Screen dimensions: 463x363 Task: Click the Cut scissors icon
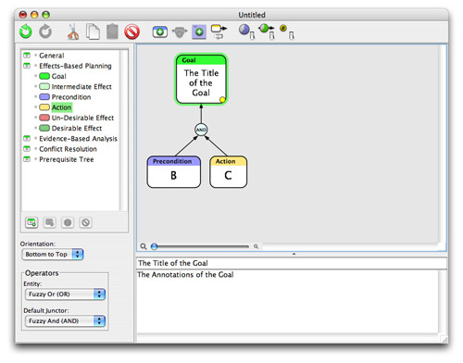click(73, 31)
